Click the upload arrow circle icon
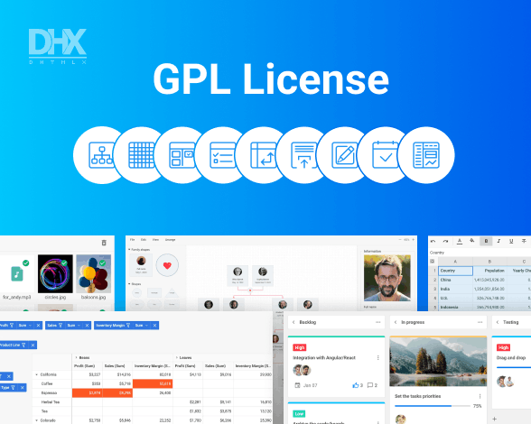Viewport: 531px width, 424px height. pos(303,155)
